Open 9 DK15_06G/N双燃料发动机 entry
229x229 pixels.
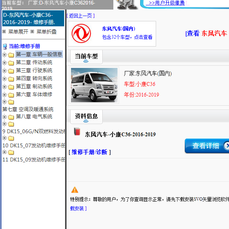point(34,131)
